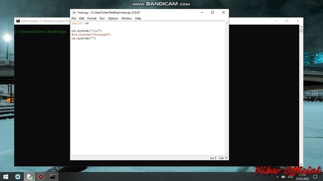The image size is (323, 181).
Task: Minimize the main.py IDLE window
Action: tap(202, 12)
